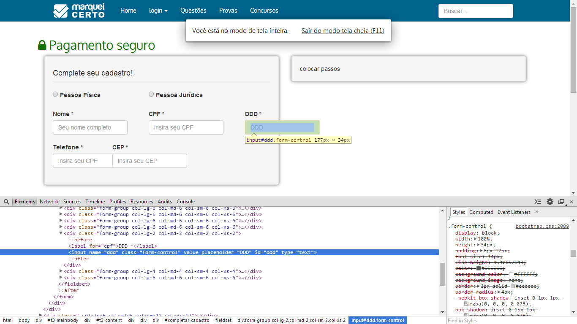The width and height of the screenshot is (577, 324).
Task: Select the Event Listeners sidebar tab
Action: pos(514,212)
